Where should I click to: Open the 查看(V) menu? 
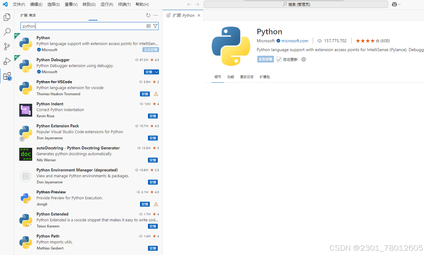(71, 4)
